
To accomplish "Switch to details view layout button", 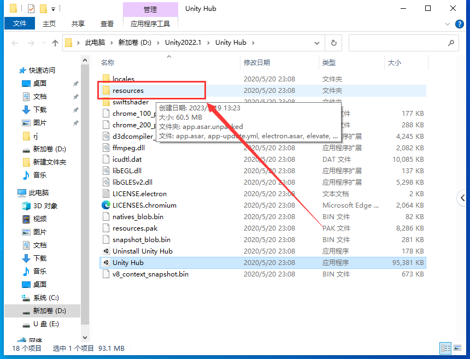I will tap(445, 348).
